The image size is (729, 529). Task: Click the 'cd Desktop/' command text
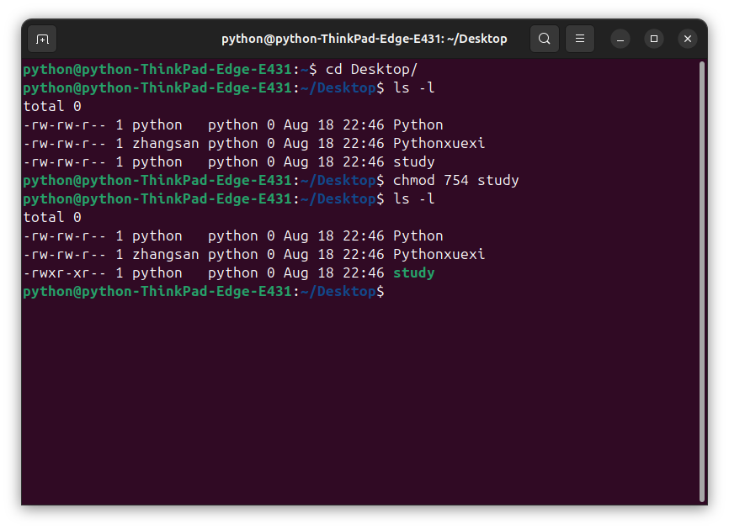tap(371, 70)
